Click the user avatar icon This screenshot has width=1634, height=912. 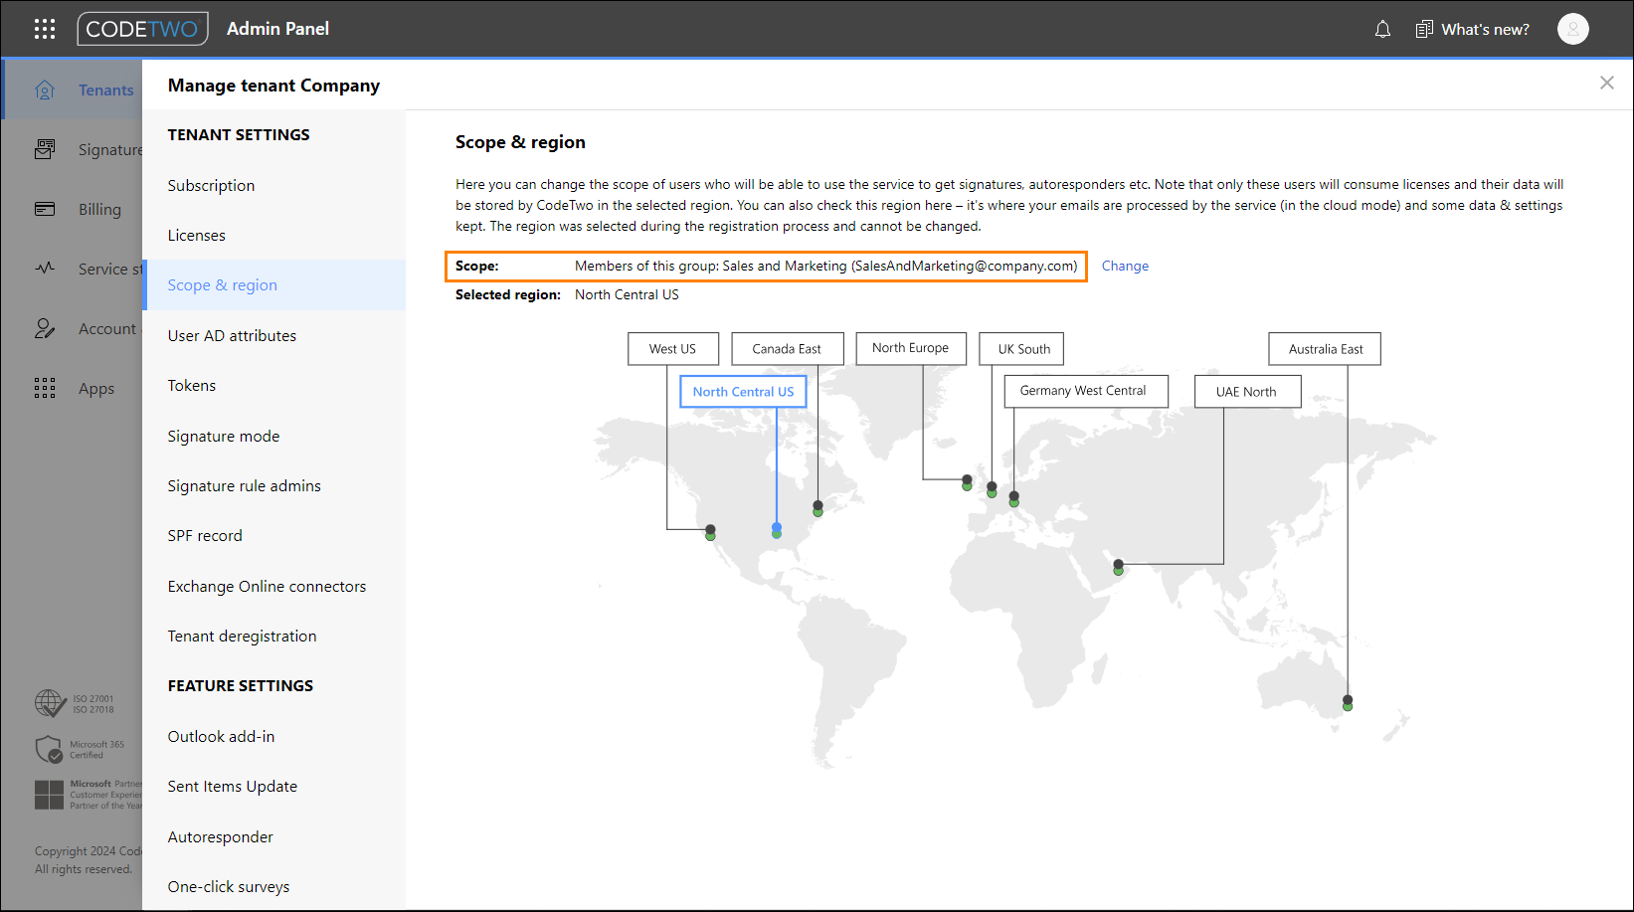[x=1572, y=29]
